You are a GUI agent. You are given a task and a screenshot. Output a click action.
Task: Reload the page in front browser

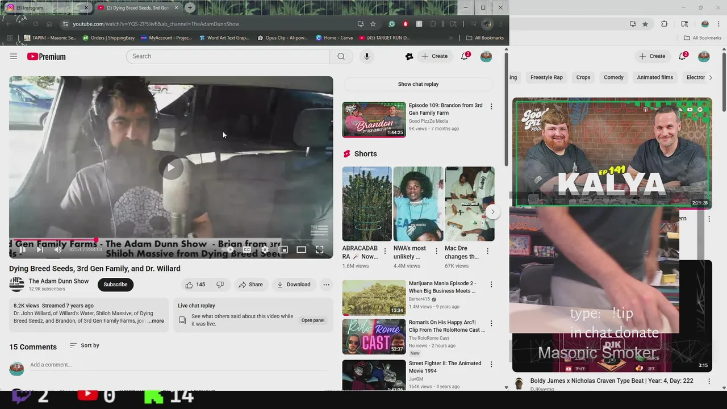[x=35, y=24]
